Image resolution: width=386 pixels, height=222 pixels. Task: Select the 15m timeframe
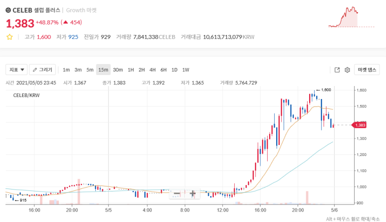click(103, 69)
